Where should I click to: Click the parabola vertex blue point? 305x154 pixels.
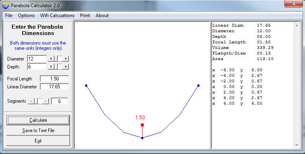[142, 138]
